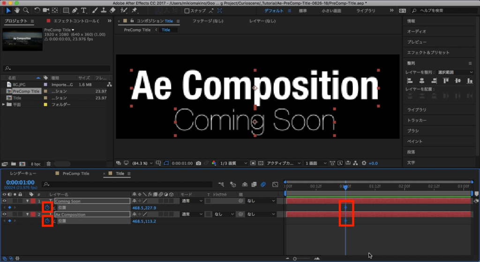This screenshot has height=262, width=480.
Task: Select the Rotation tool
Action: coord(37,10)
